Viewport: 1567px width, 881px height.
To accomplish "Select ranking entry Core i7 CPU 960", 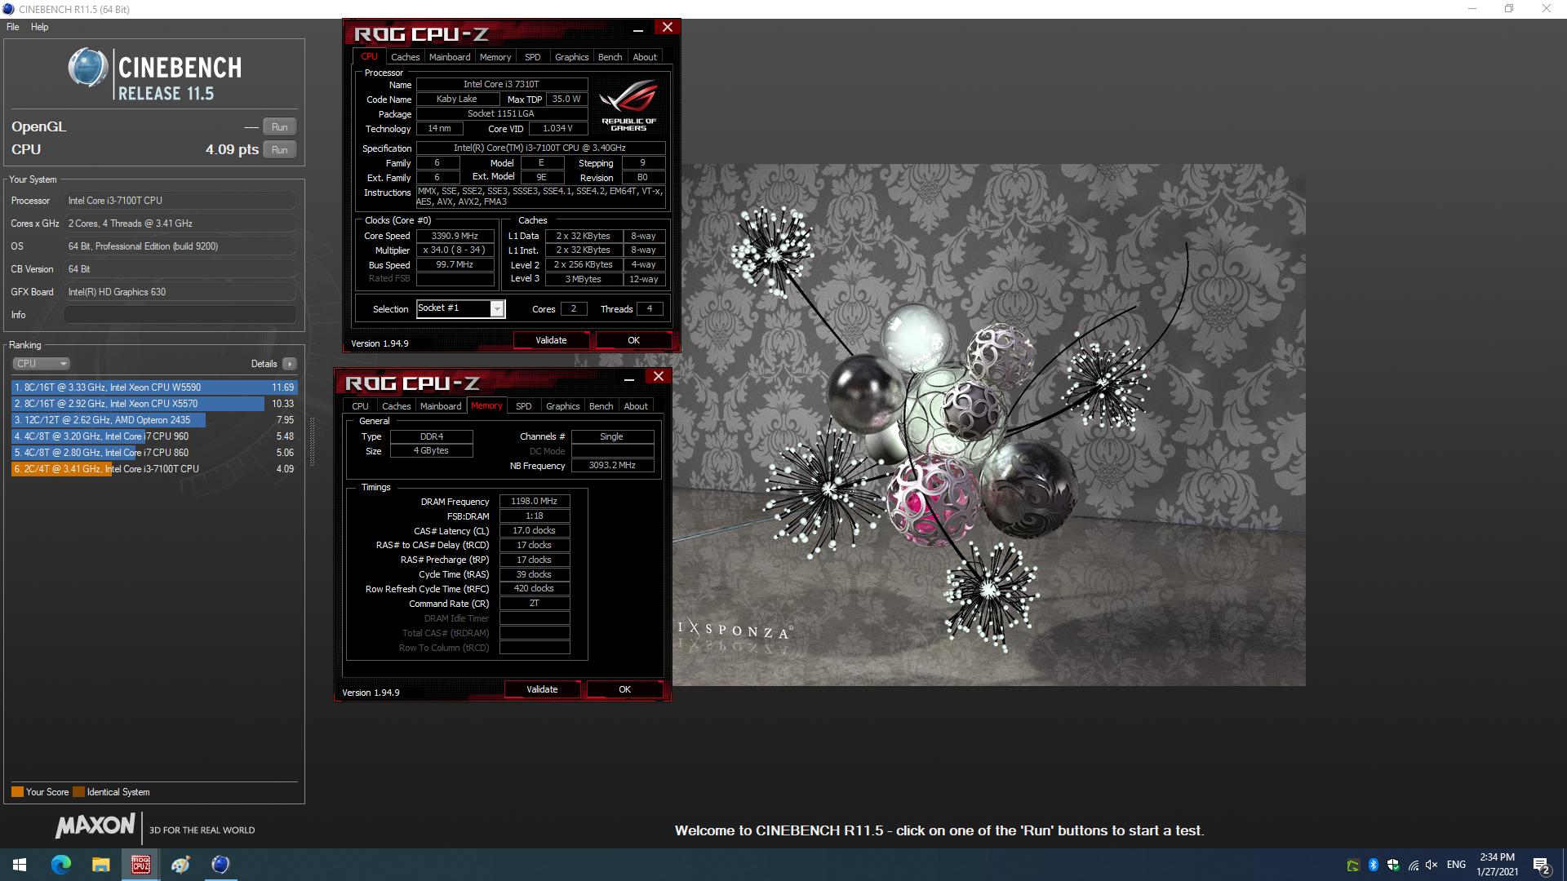I will point(154,436).
